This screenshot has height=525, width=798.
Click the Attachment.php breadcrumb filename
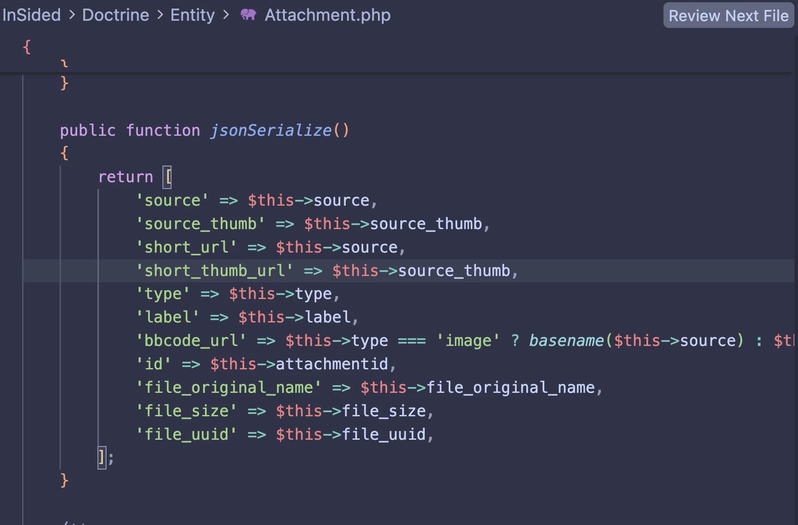pos(327,15)
